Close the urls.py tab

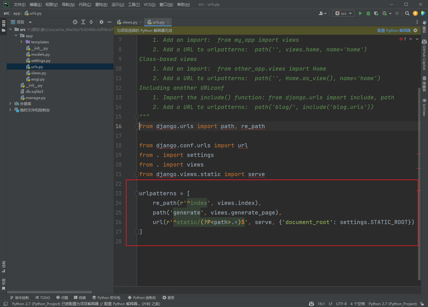pyautogui.click(x=168, y=22)
